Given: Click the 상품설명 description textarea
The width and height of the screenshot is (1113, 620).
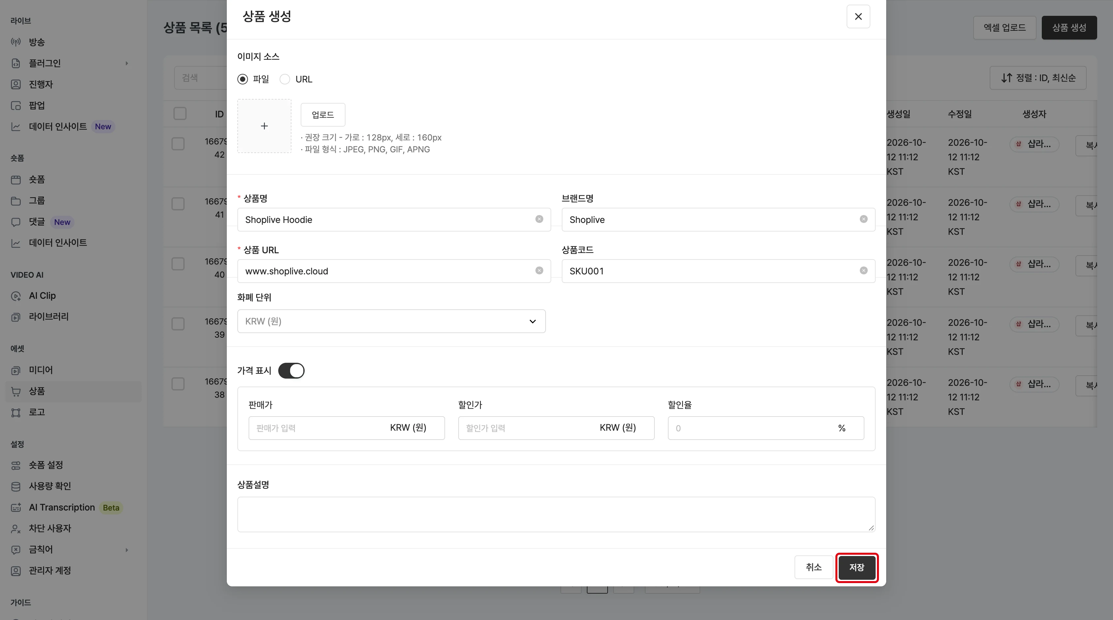Looking at the screenshot, I should tap(556, 514).
